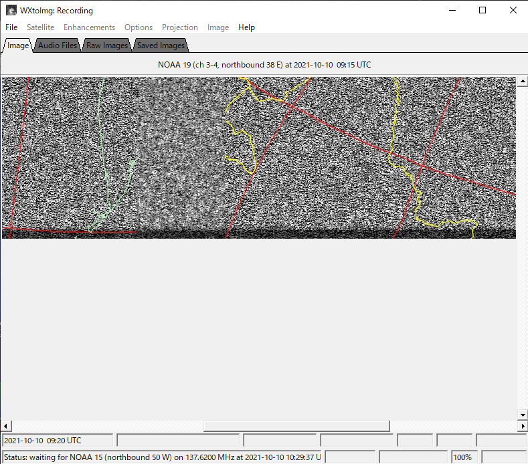This screenshot has width=528, height=464.
Task: Open the Satellite menu
Action: click(40, 27)
